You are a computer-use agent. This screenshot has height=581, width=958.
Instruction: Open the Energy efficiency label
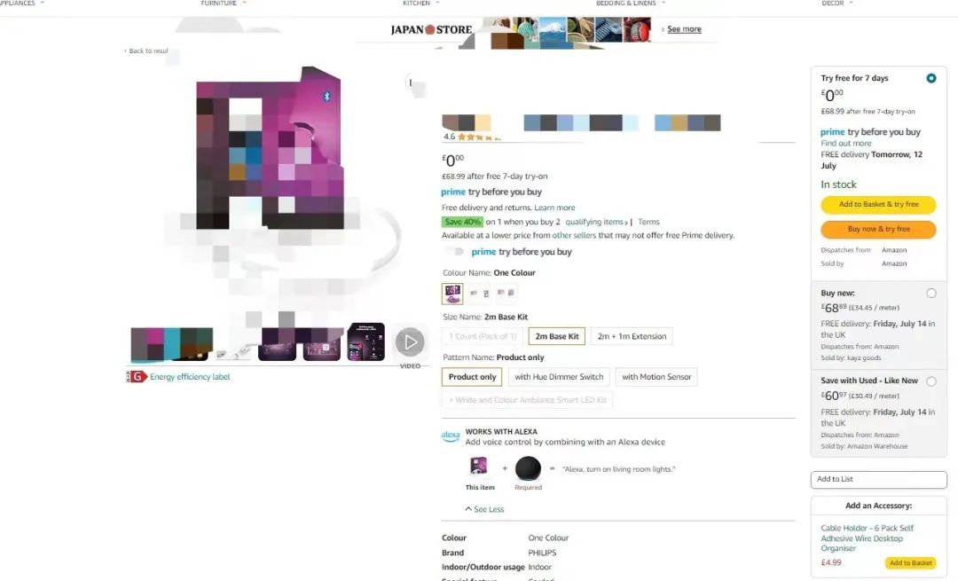click(x=190, y=377)
